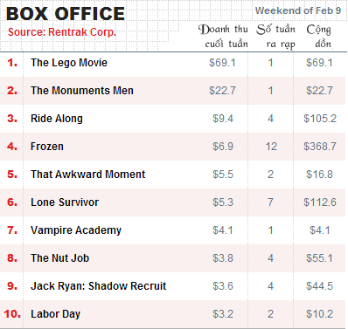Click the Doanh thu cuối tuần column header

coord(223,37)
